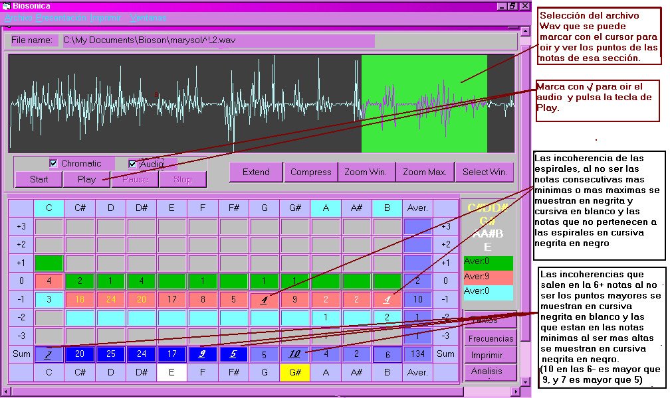Image resolution: width=670 pixels, height=398 pixels.
Task: Open the Frecuencias panel button
Action: (x=492, y=338)
